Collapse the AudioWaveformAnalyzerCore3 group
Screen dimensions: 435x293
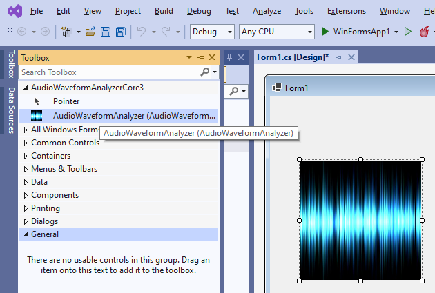coord(26,88)
